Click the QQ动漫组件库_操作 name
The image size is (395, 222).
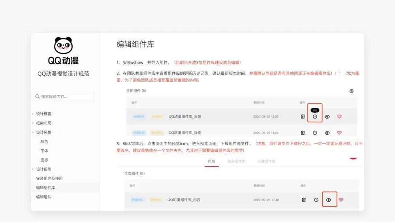pos(184,133)
